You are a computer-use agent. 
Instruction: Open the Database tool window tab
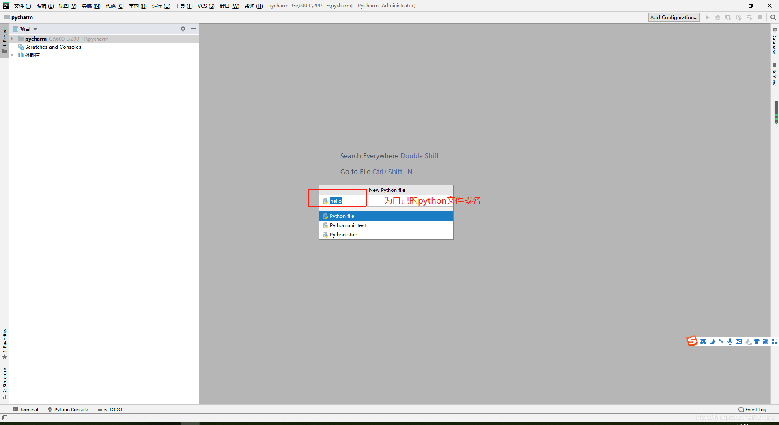point(775,41)
